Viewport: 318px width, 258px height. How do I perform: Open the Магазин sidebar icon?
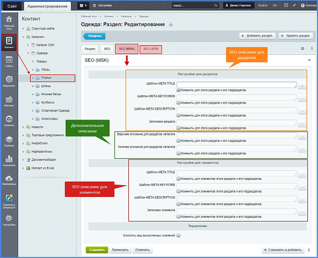tap(9, 101)
